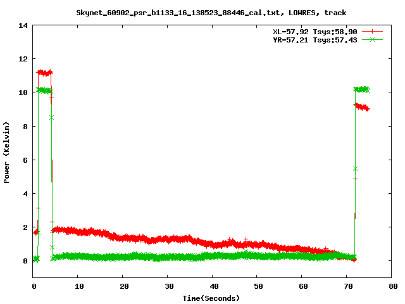Viewport: 405px width, 304px height.
Task: Click the red legend line sample
Action: point(372,32)
